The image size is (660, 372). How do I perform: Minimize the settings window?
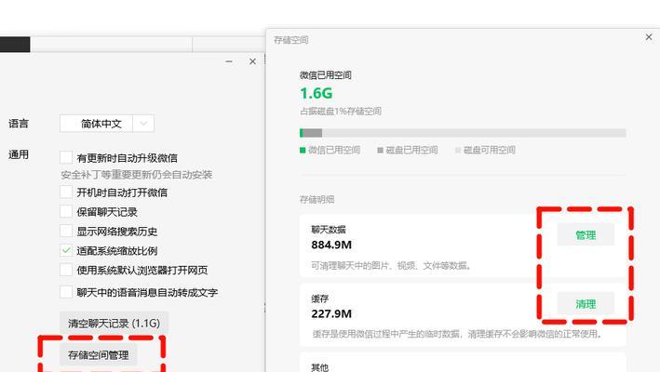coord(229,61)
